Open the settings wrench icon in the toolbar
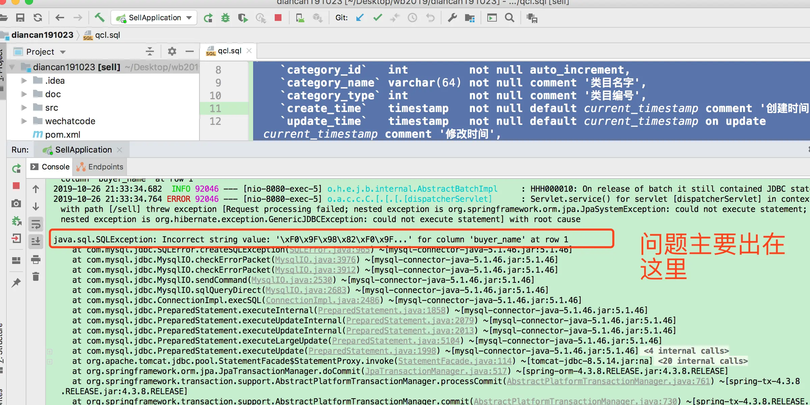 coord(452,18)
